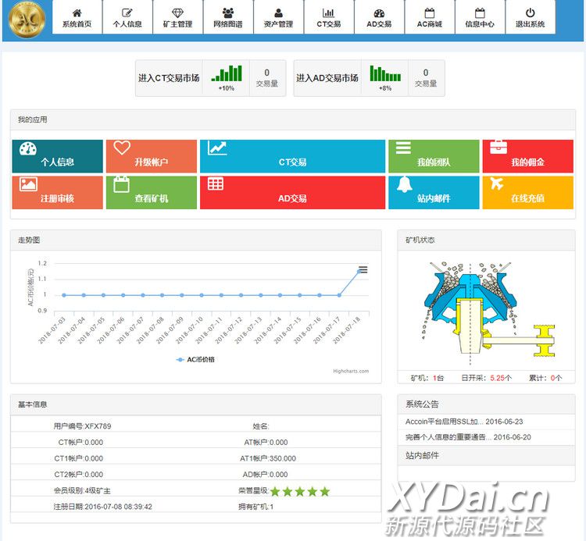Viewport: 586px width, 541px height.
Task: Open CT交易 top navigation item
Action: coord(329,17)
